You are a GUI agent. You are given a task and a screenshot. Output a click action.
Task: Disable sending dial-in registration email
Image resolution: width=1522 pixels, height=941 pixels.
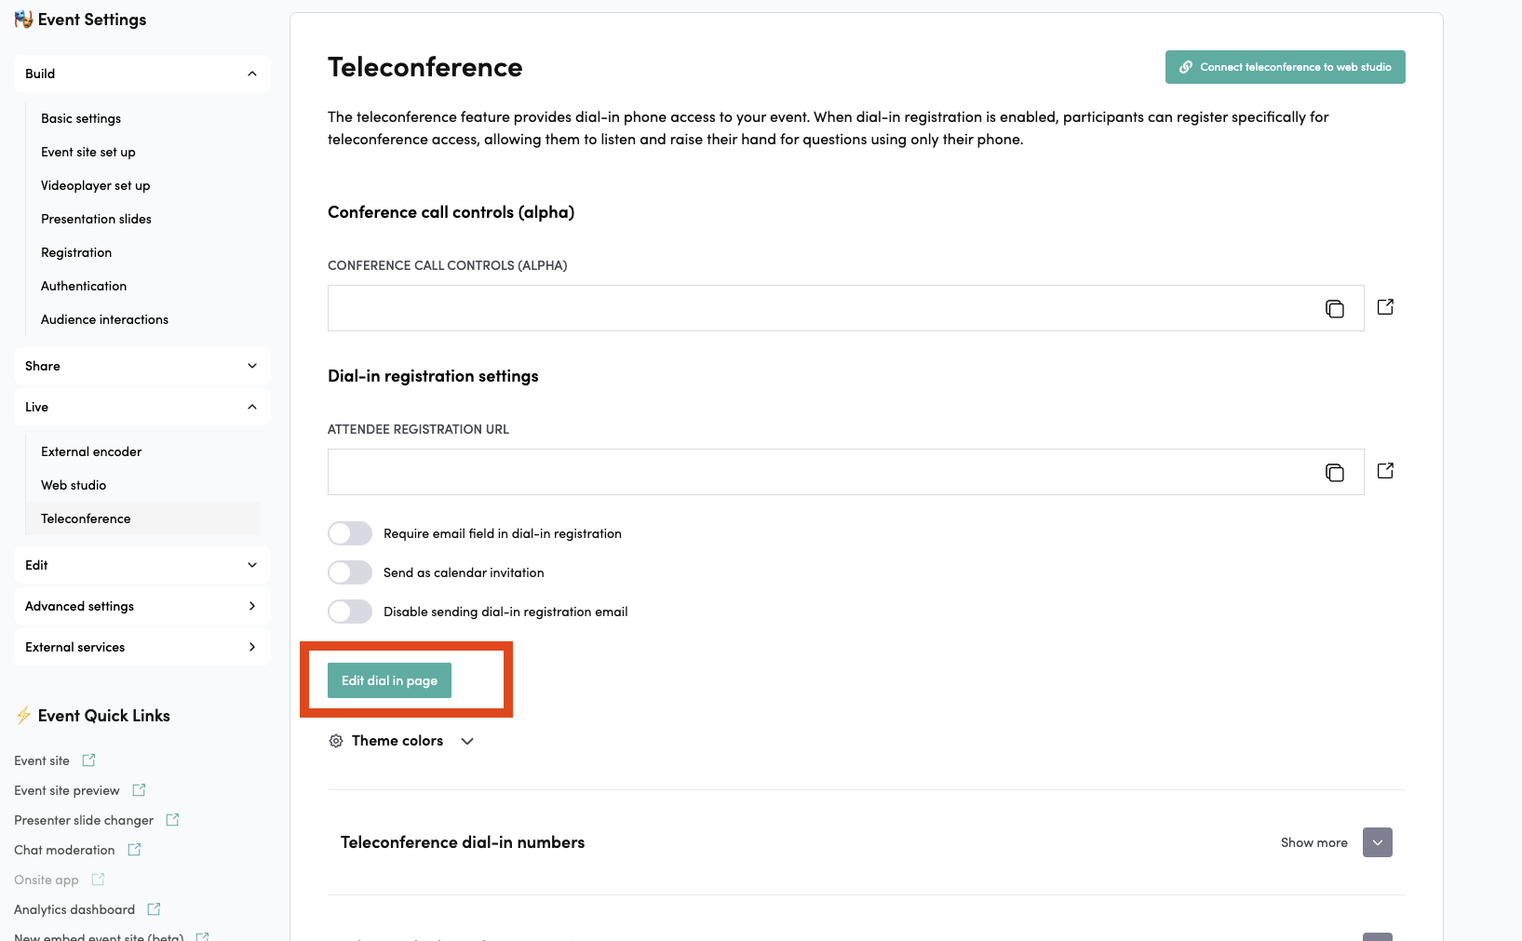pyautogui.click(x=349, y=612)
